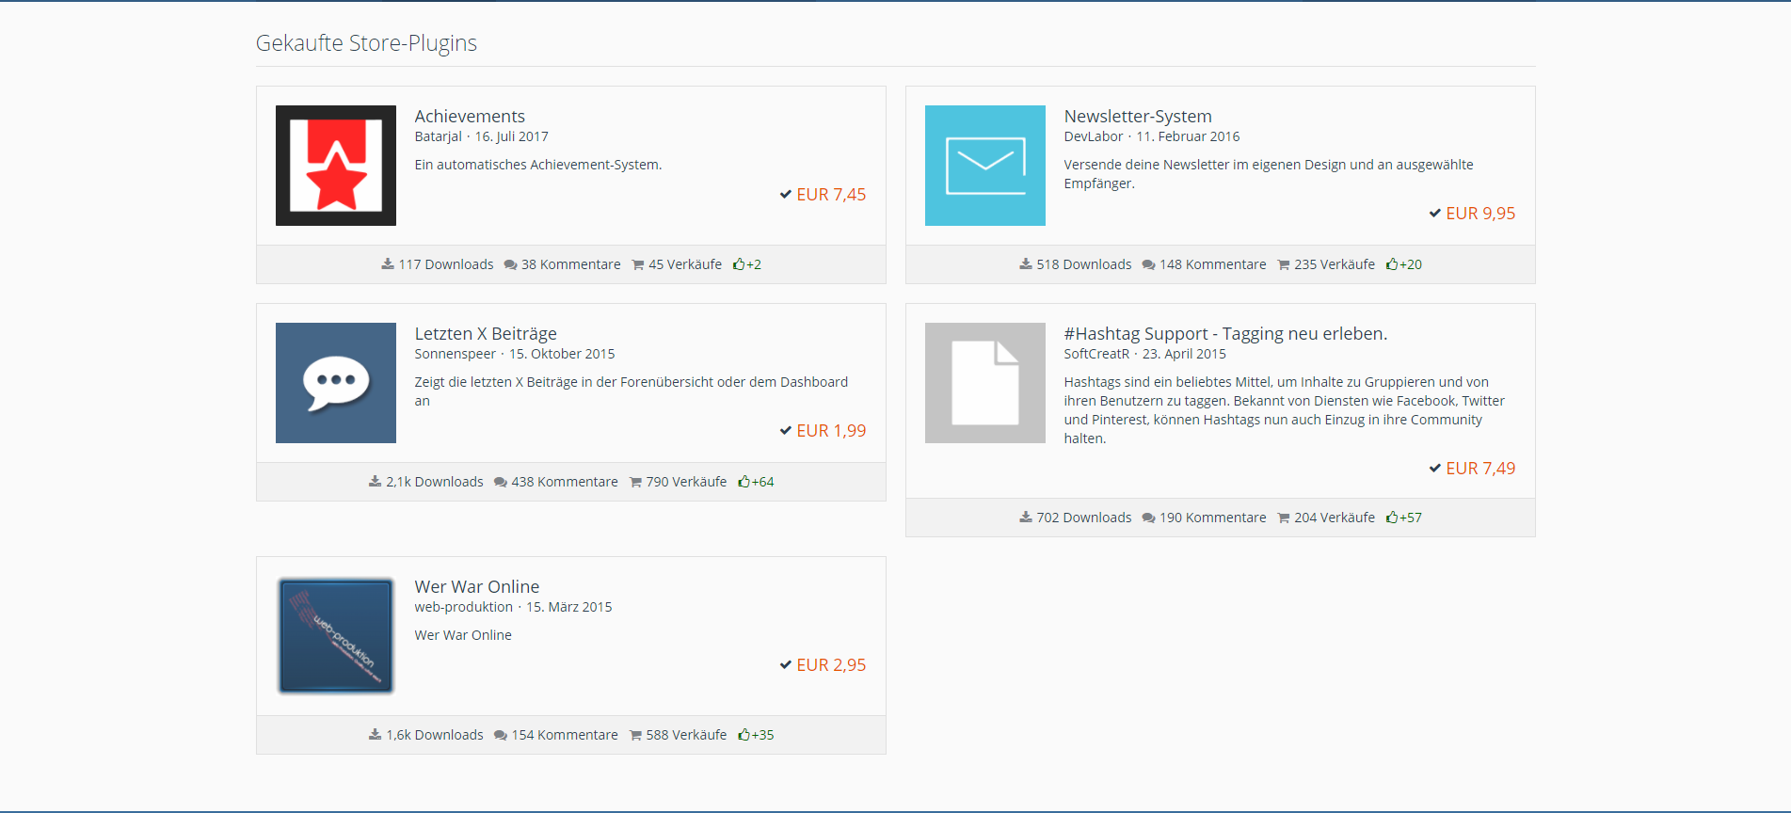1791x813 pixels.
Task: Click the thumbs-up +57 on Hashtag Support
Action: [1392, 518]
